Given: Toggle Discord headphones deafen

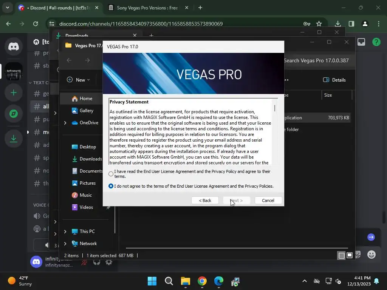Looking at the screenshot, I should coord(96,262).
